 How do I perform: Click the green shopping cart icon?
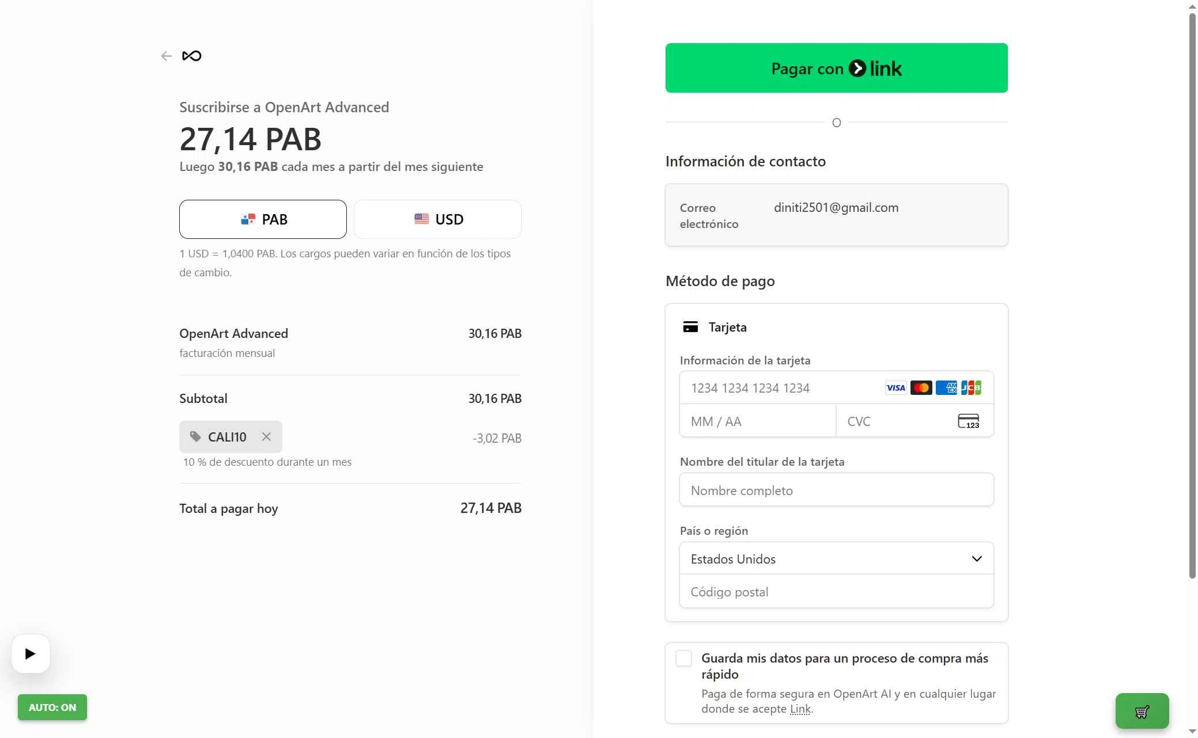[x=1142, y=712]
